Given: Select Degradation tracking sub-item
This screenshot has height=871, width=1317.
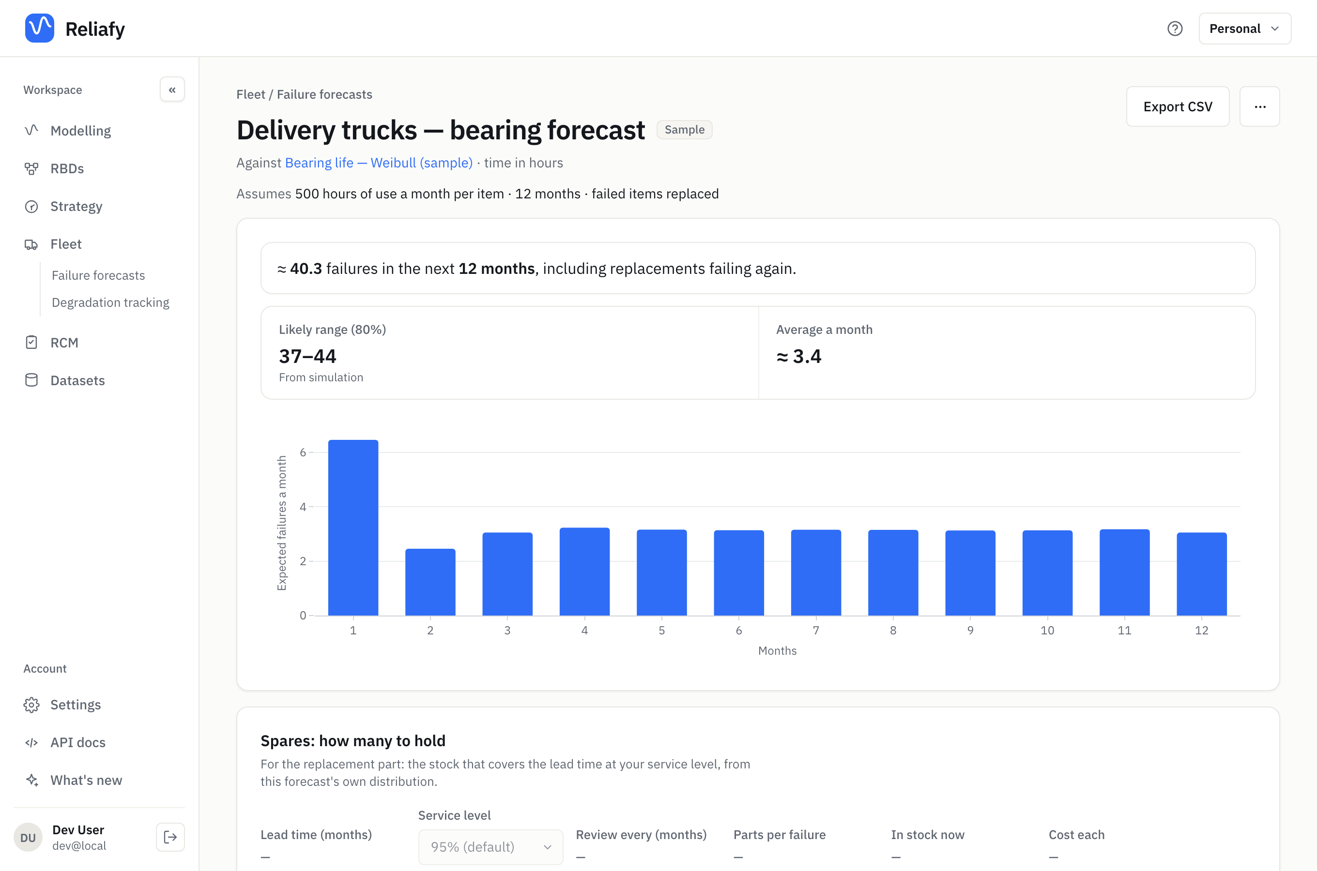Looking at the screenshot, I should [110, 303].
